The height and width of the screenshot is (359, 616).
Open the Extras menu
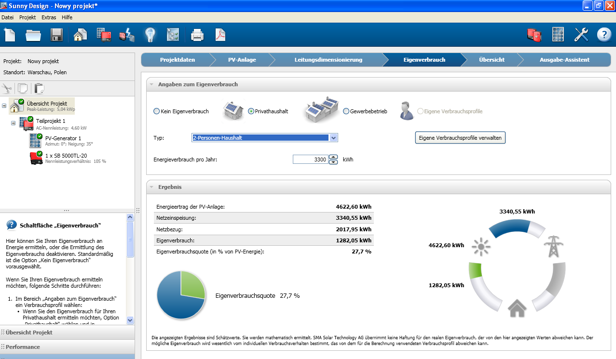(x=49, y=17)
